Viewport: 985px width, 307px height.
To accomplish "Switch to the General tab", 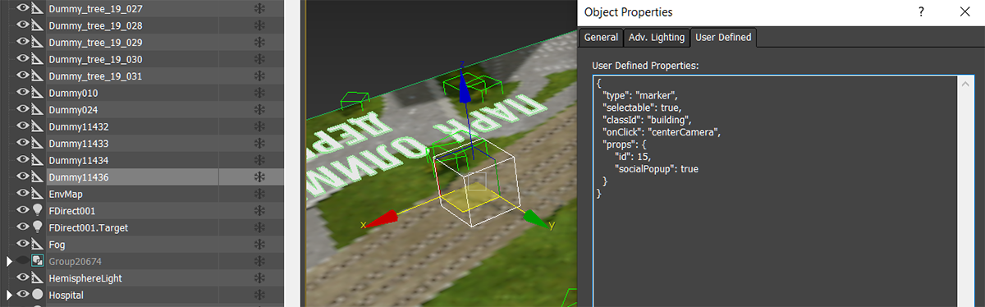I will click(x=601, y=38).
